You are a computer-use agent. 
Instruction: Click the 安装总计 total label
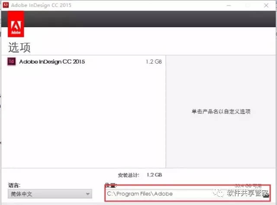129,175
